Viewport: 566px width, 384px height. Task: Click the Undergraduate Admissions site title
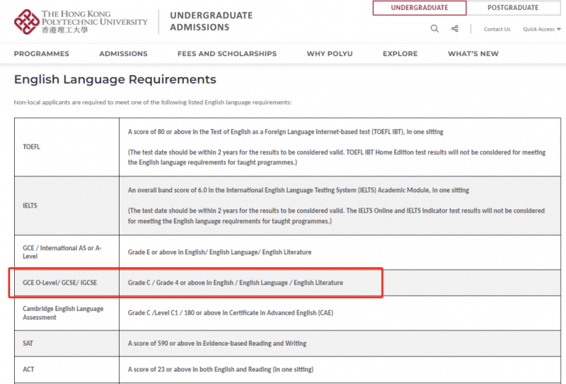click(211, 21)
